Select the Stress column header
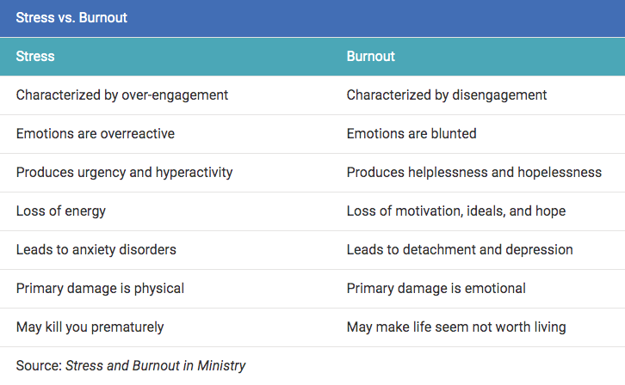 [35, 57]
